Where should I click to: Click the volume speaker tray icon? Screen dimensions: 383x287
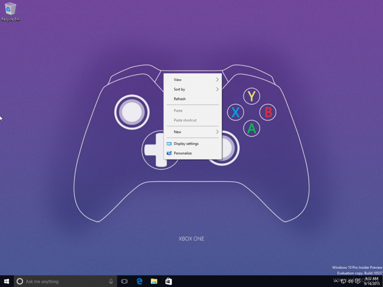(350, 281)
